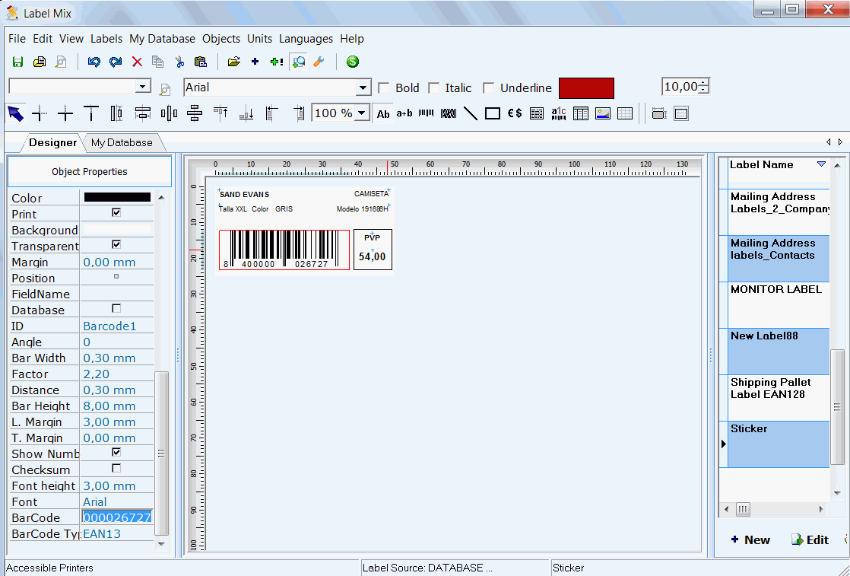The image size is (850, 576).
Task: Toggle the Print property checkbox
Action: (x=116, y=212)
